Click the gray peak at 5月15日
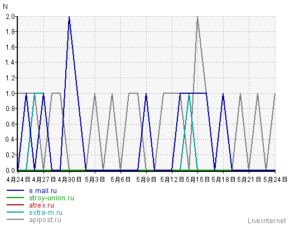 tap(197, 17)
